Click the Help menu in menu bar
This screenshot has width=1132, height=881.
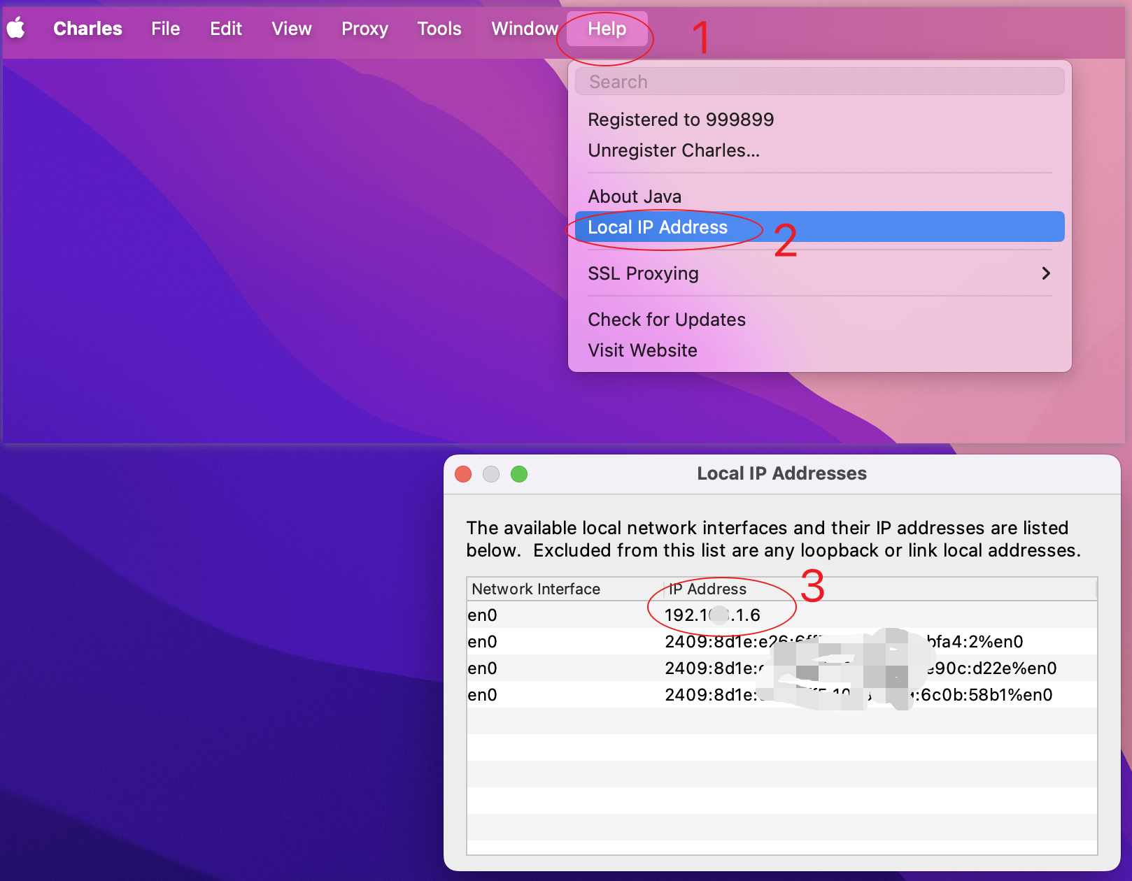[607, 29]
